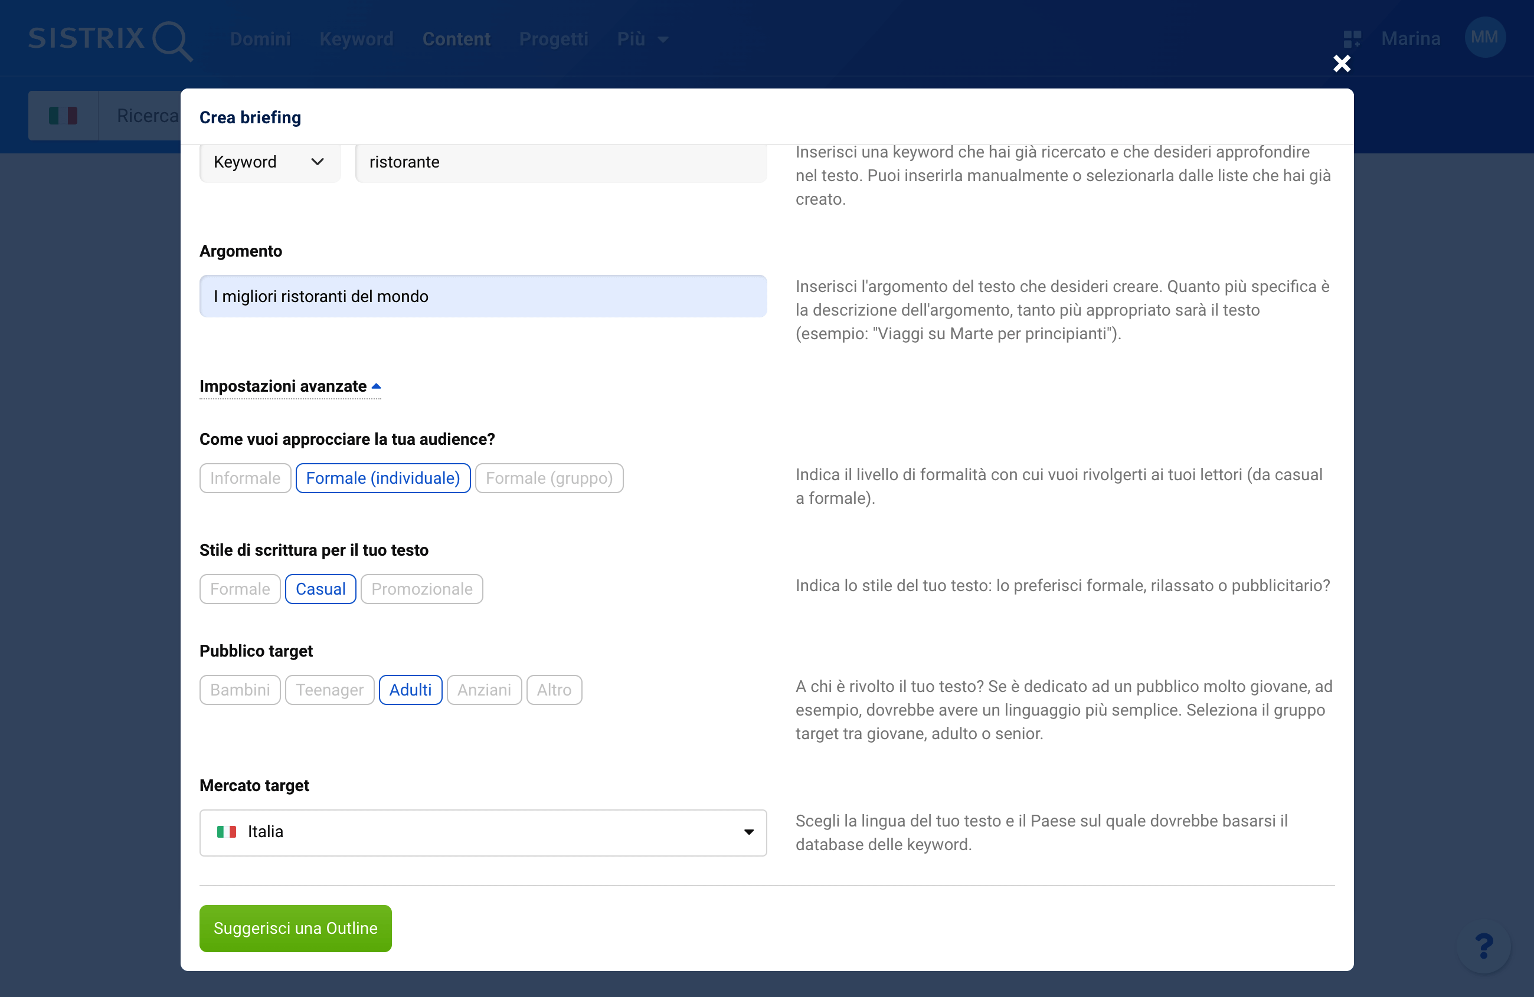1534x997 pixels.
Task: Focus the keyword field containing ristorante
Action: [561, 162]
